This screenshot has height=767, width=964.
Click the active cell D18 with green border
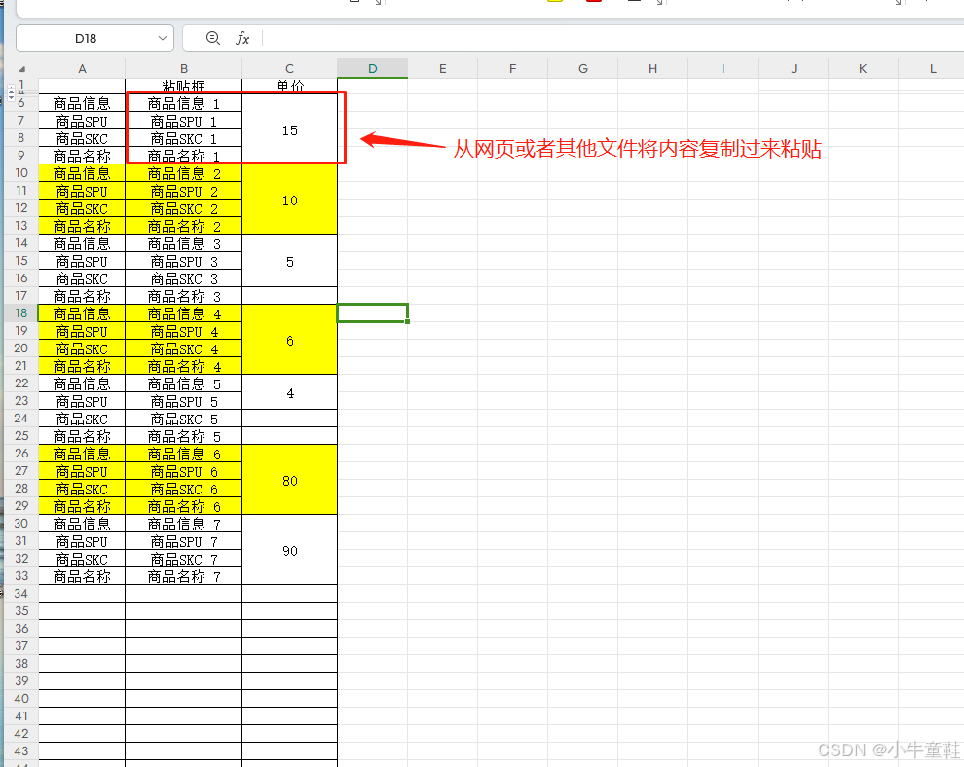[373, 312]
